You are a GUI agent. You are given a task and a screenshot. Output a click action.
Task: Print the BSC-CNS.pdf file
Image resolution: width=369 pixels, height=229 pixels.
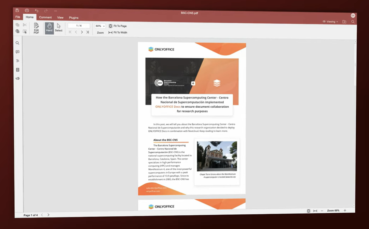pyautogui.click(x=27, y=10)
